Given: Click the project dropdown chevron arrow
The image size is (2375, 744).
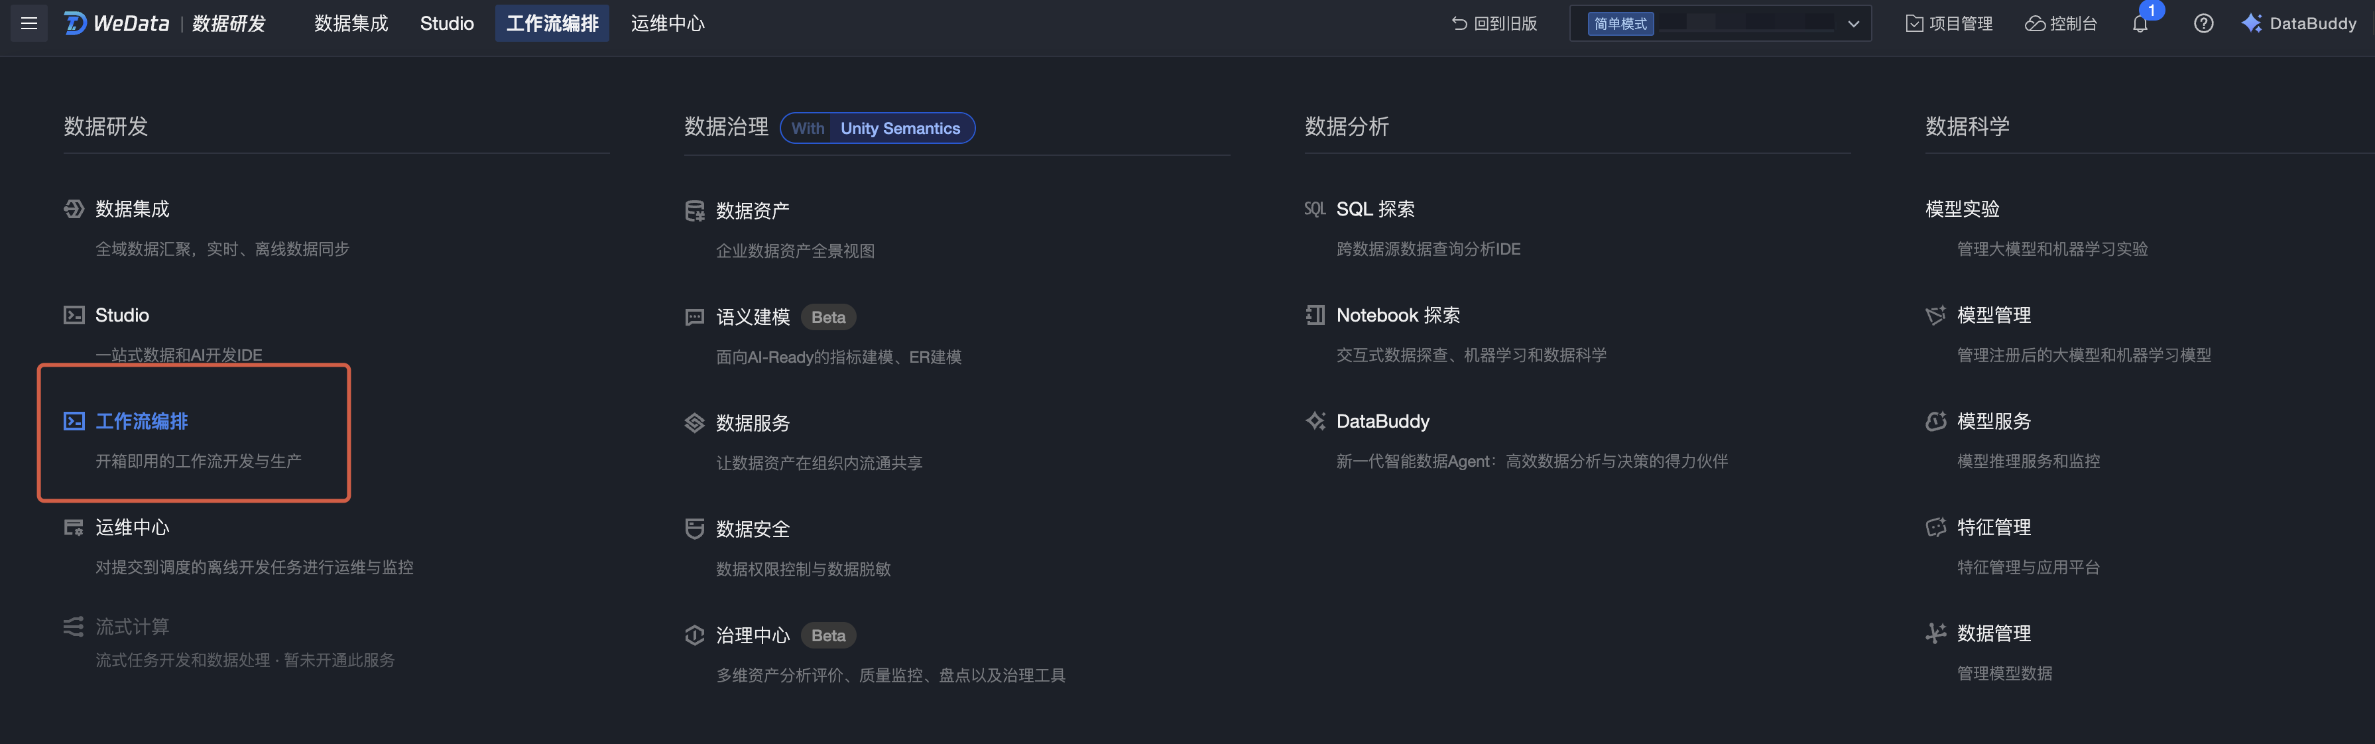Looking at the screenshot, I should point(1853,24).
